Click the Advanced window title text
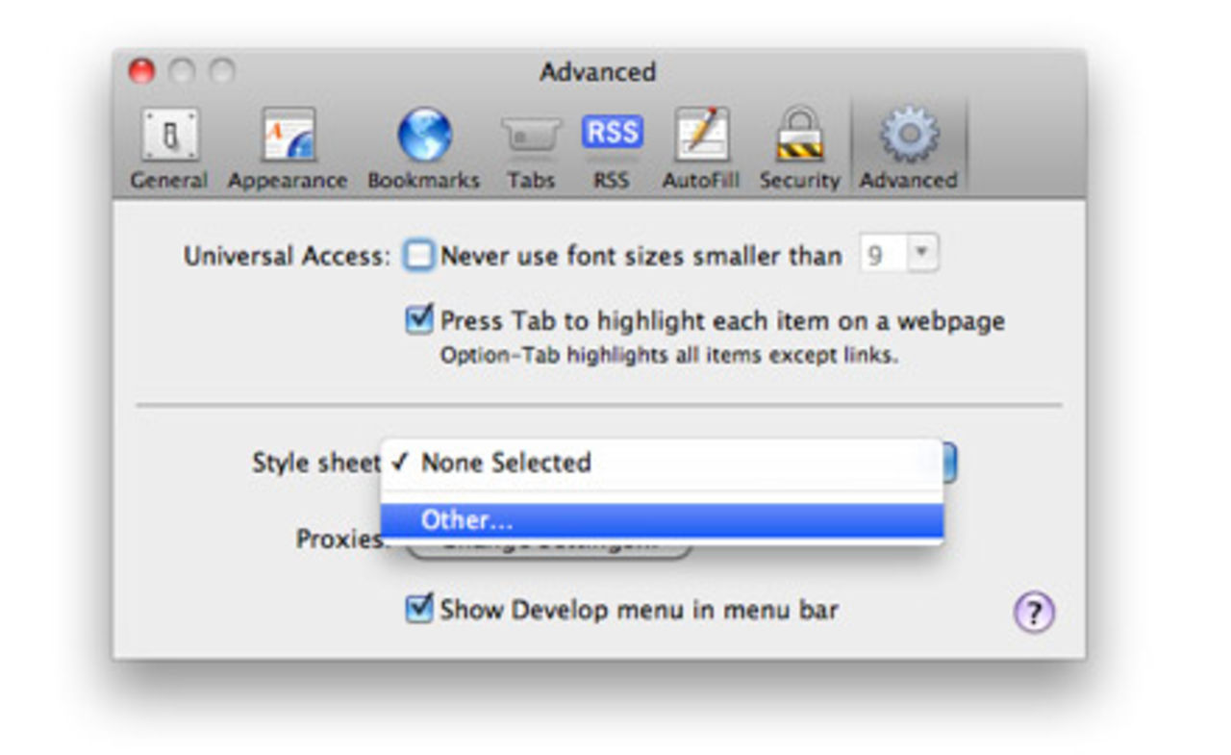Screen dimensions: 1231x755 tap(597, 72)
